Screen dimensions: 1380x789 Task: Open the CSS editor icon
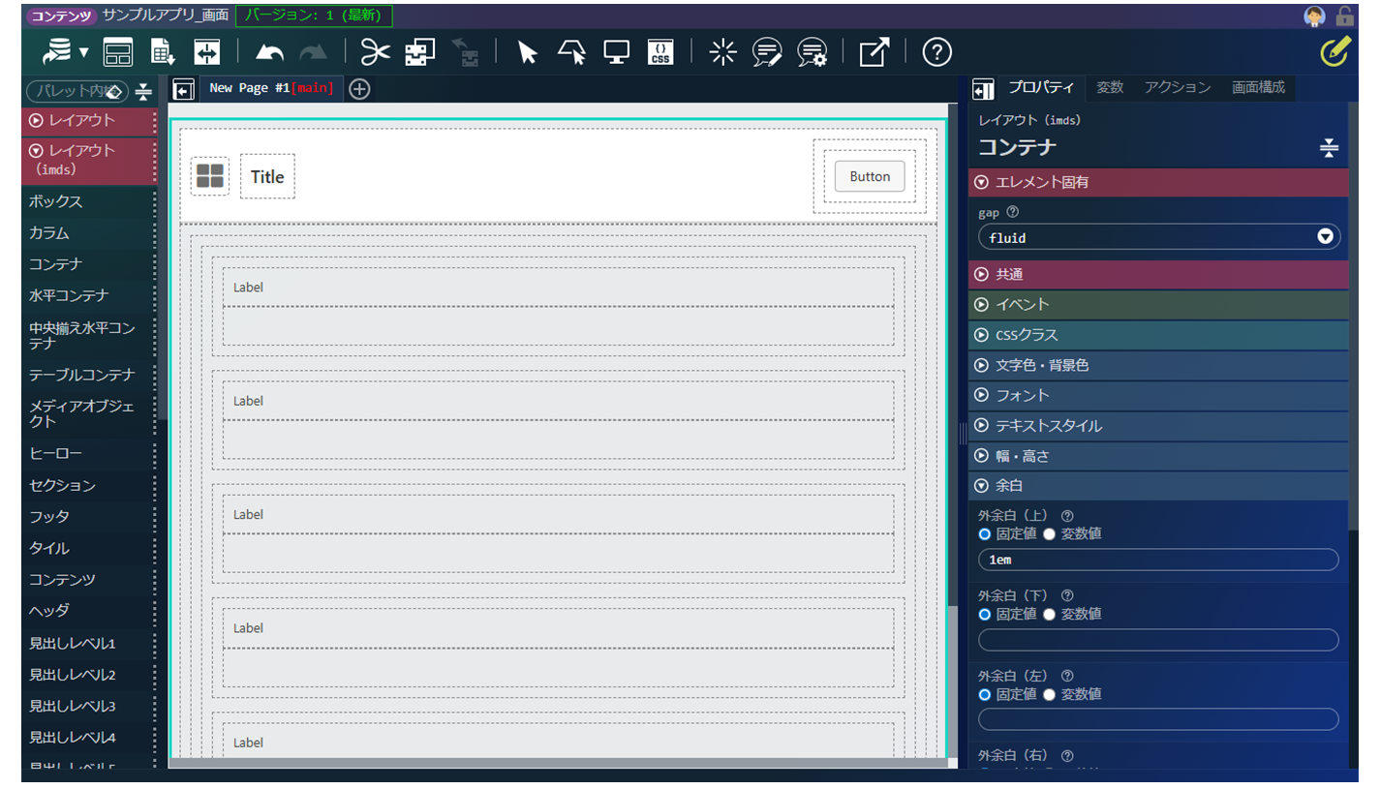660,52
